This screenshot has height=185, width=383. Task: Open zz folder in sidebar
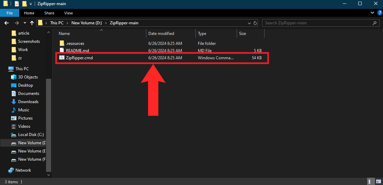20,58
